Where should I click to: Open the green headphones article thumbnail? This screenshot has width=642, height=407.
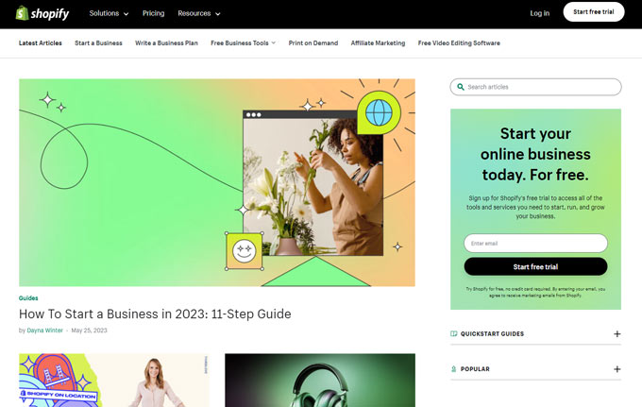320,380
